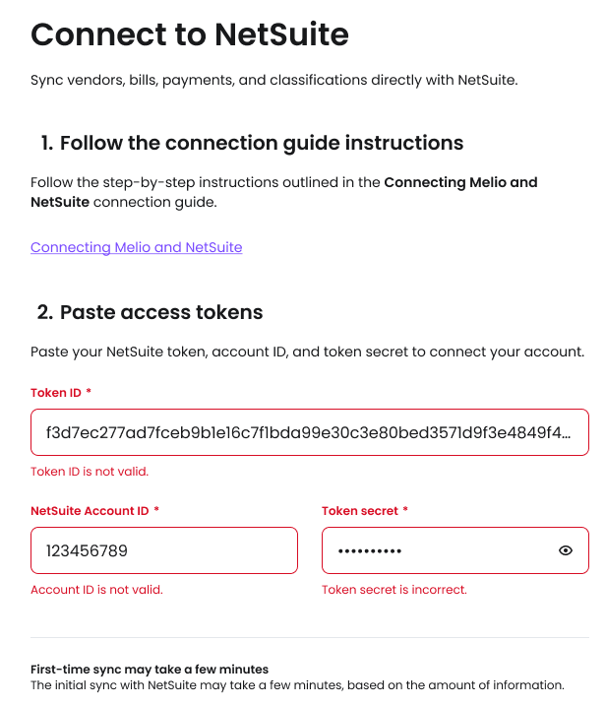Focus the NetSuite Account ID field
606x706 pixels.
pyautogui.click(x=164, y=550)
